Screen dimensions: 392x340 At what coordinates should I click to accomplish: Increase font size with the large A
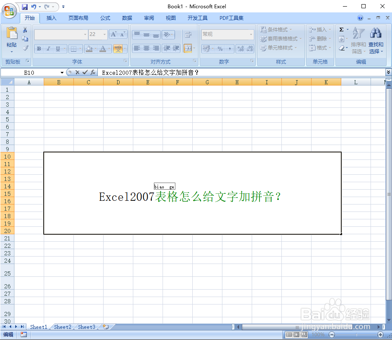(x=113, y=34)
